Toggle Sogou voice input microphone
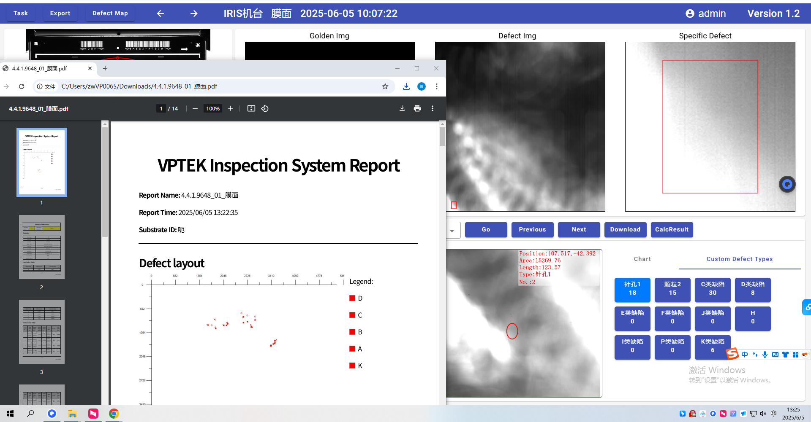Viewport: 811px width, 422px height. [x=765, y=355]
